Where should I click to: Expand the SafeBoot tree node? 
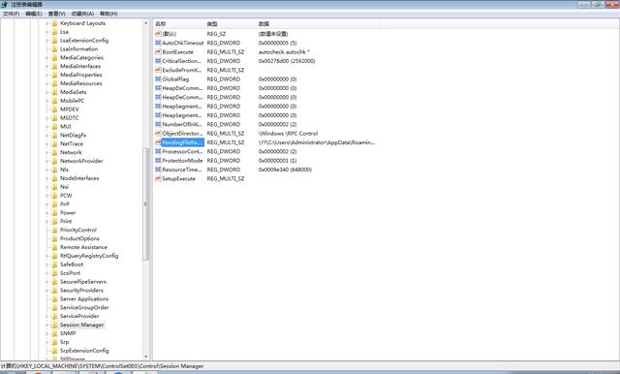tap(47, 265)
